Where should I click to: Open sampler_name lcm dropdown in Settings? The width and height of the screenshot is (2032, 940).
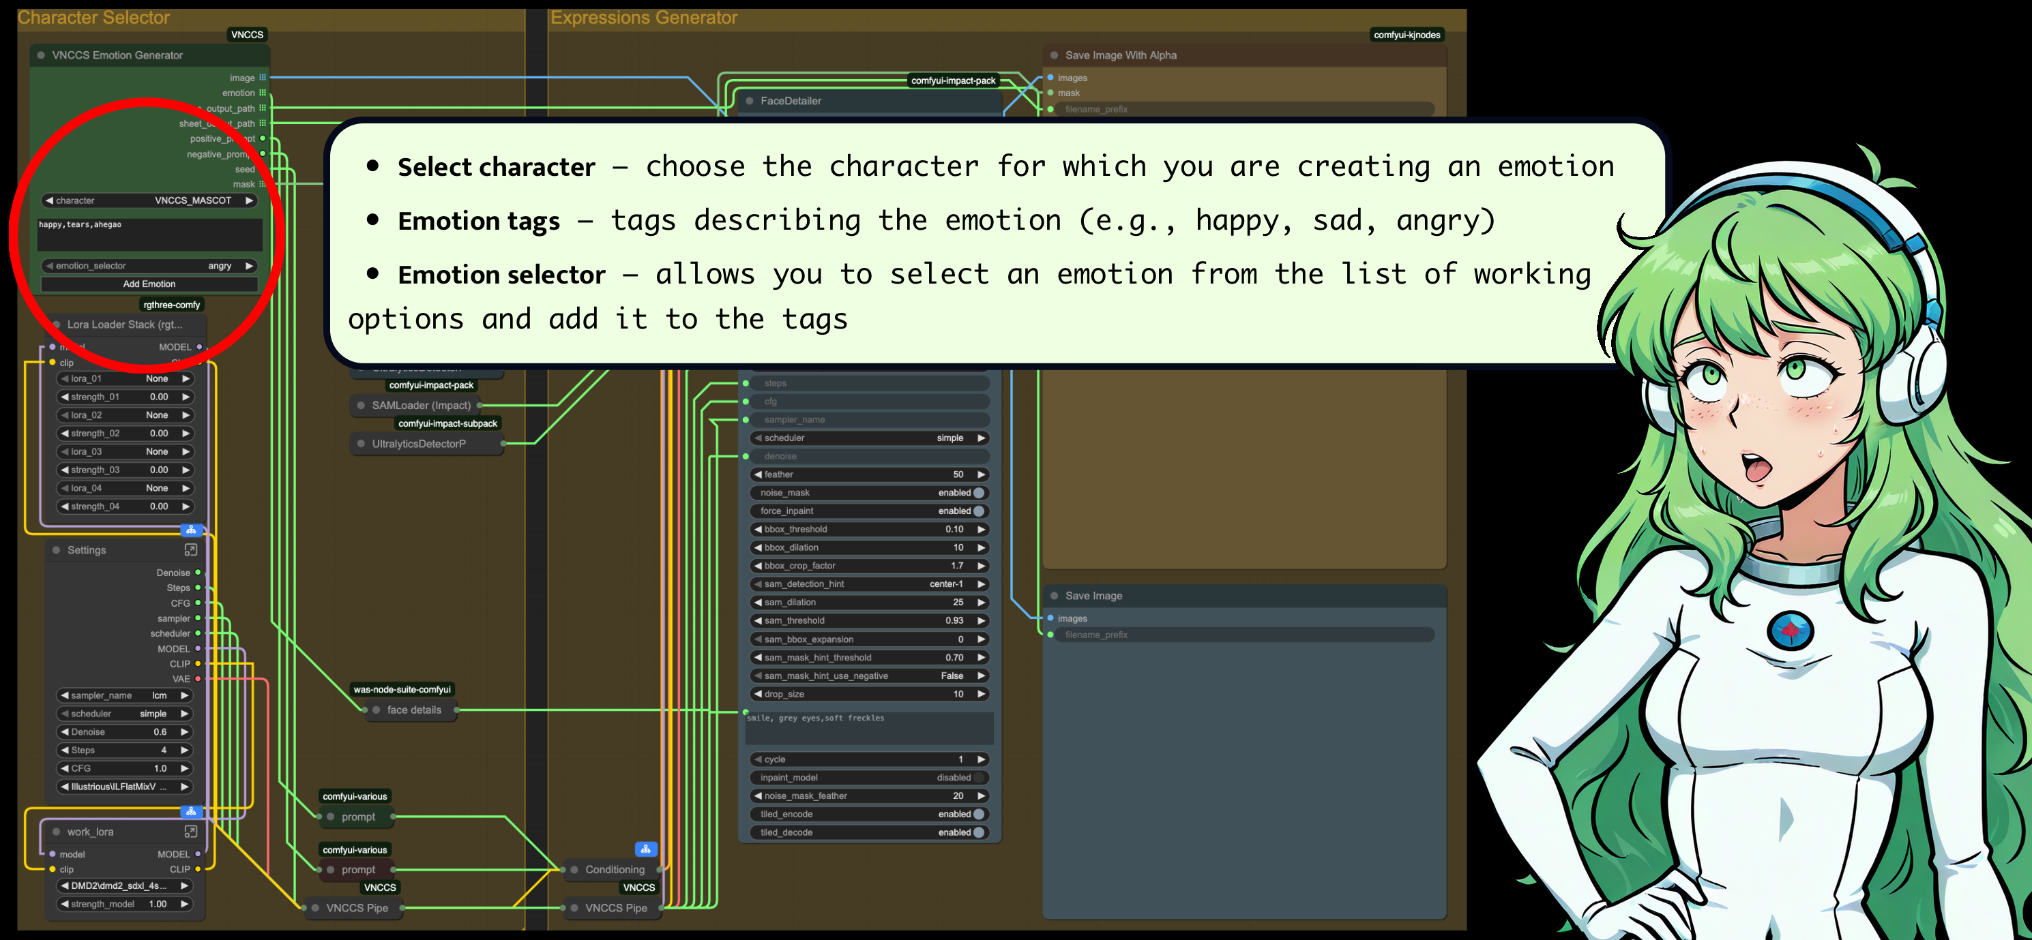coord(125,695)
